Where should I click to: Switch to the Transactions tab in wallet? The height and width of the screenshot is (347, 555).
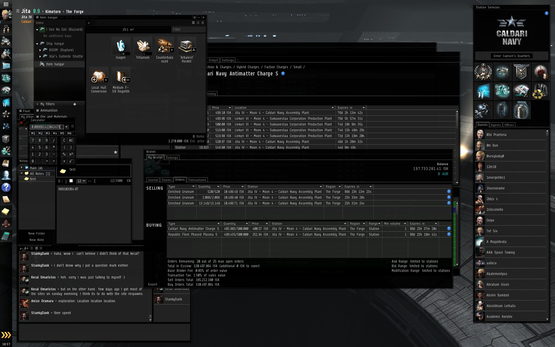click(197, 180)
